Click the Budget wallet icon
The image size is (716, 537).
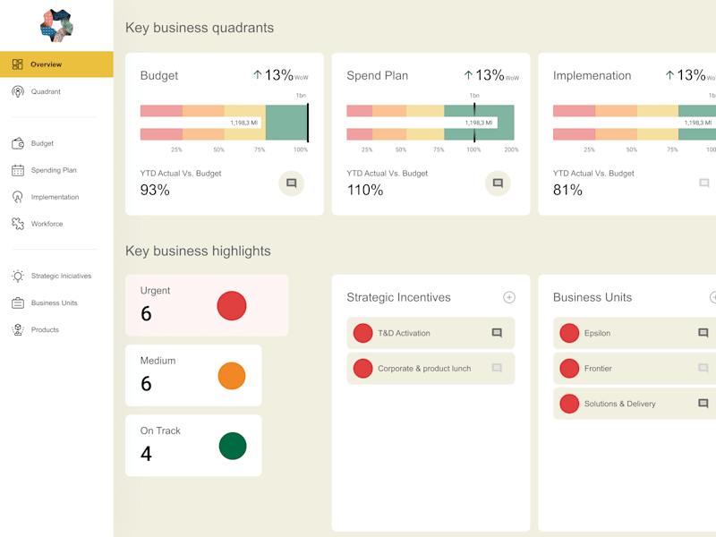tap(17, 143)
